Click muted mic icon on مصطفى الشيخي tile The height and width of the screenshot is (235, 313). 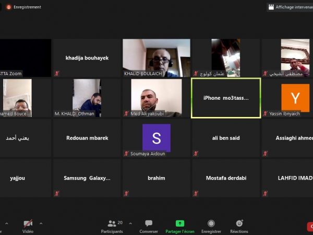tap(265, 74)
